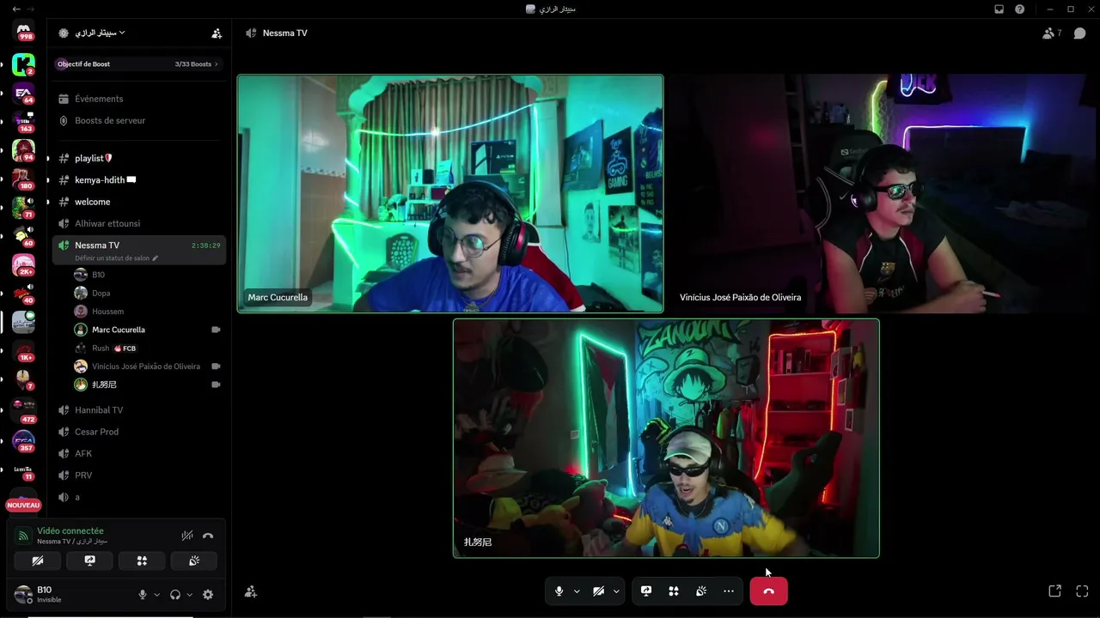Mute the microphone beside the B10 profile
1100x618 pixels.
143,594
